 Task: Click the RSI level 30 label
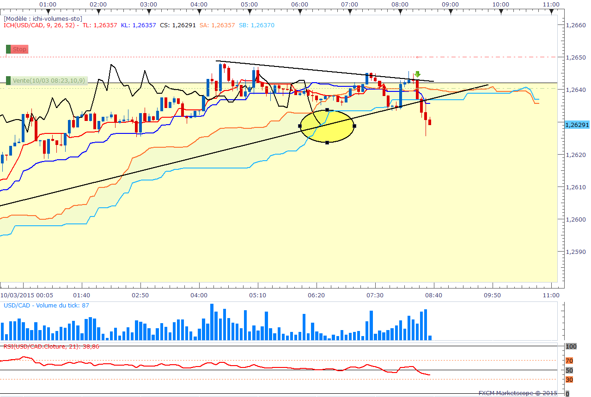(x=569, y=379)
